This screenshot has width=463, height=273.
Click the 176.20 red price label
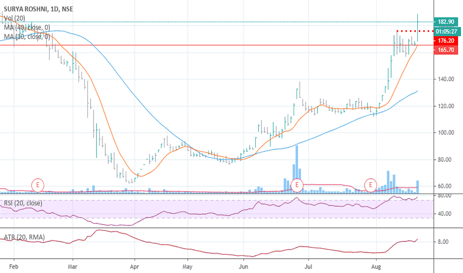point(446,41)
